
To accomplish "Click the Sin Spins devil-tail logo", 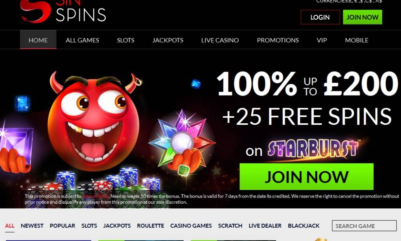I will pos(35,11).
